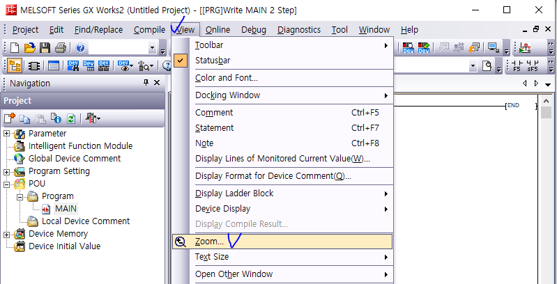Pin the Navigation panel with pushpin icon
Viewport: 557px width, 284px height.
(146, 83)
